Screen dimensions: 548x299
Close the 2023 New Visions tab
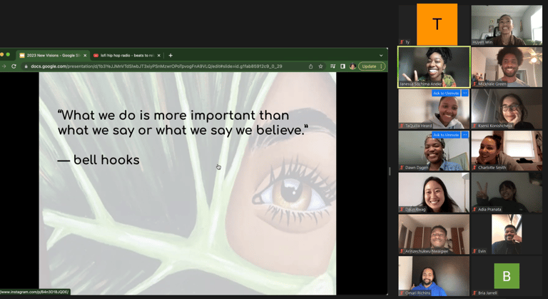click(x=85, y=55)
